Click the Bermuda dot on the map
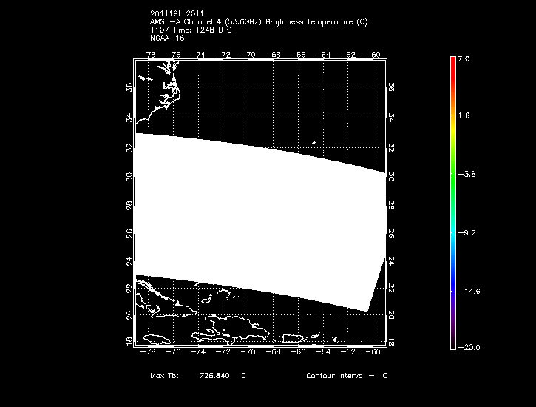Viewport: 536px width, 407px height. [313, 144]
